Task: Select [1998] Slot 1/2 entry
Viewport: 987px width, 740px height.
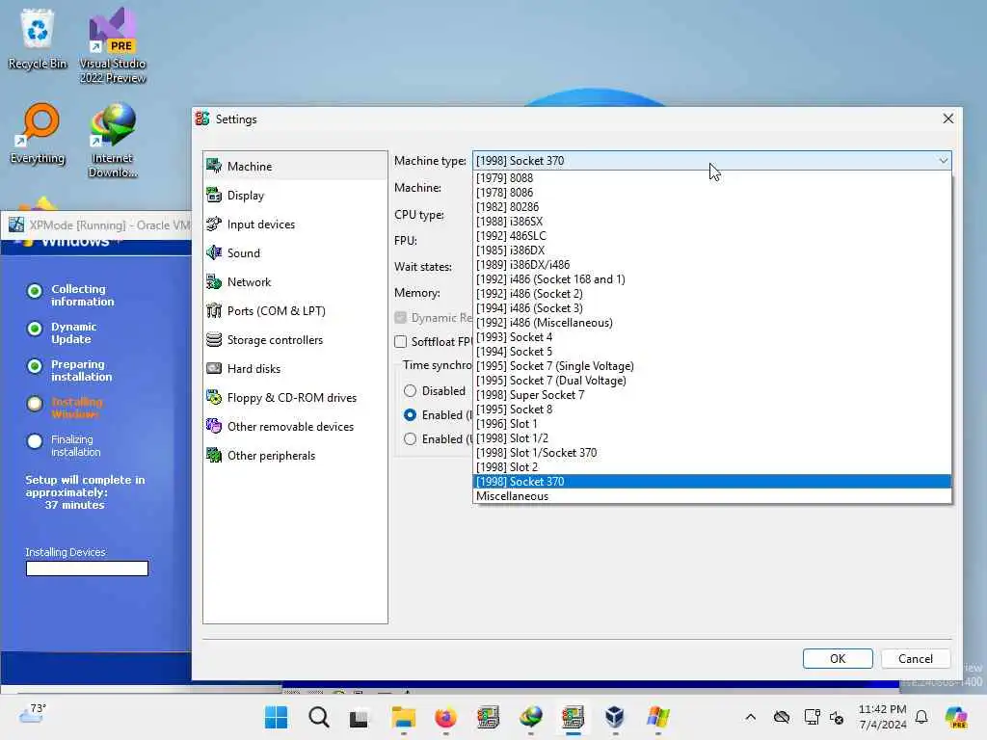Action: pyautogui.click(x=712, y=438)
